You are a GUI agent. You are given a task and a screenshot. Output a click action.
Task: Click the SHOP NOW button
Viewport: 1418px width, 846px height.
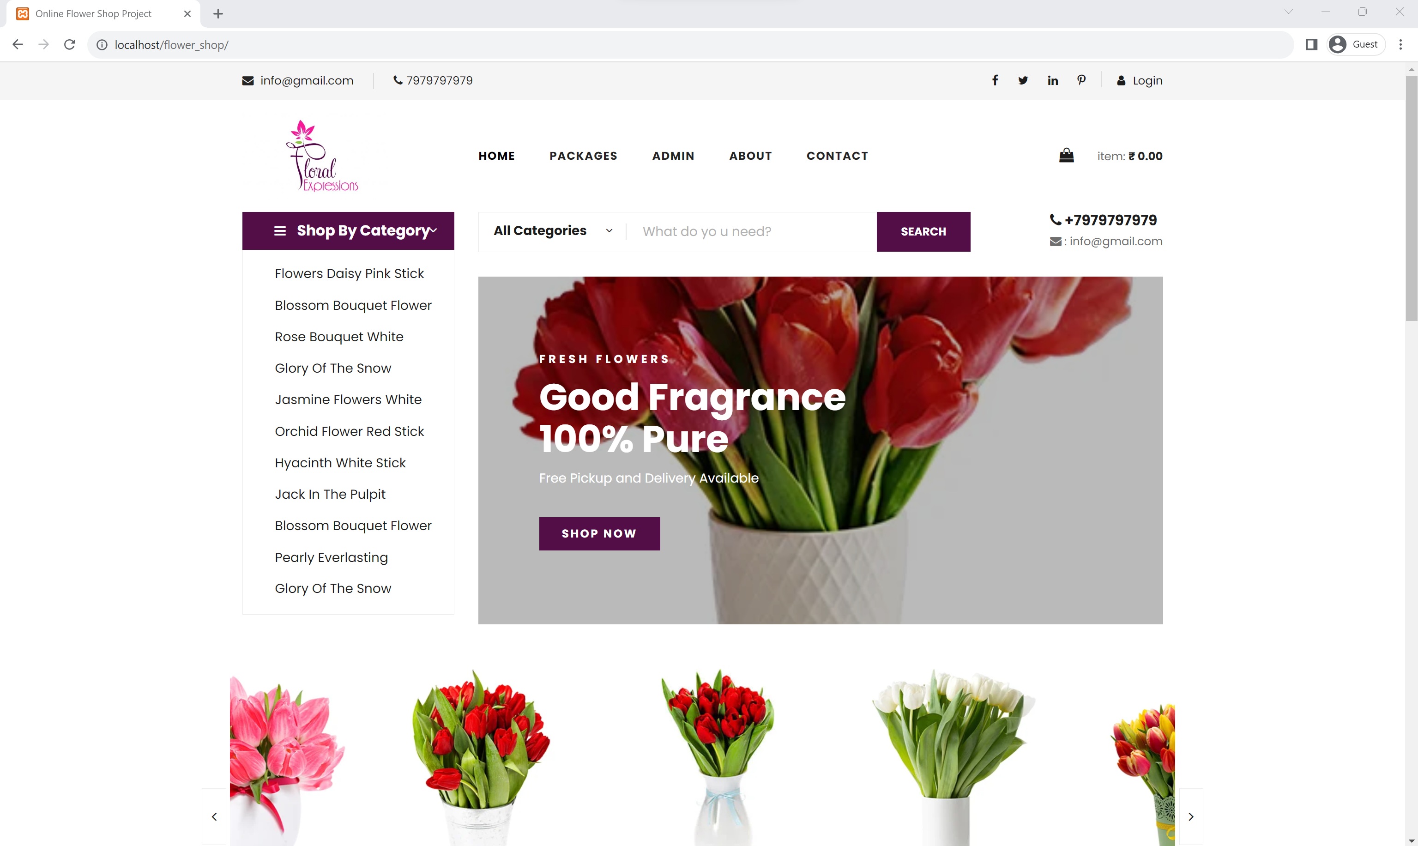(599, 534)
